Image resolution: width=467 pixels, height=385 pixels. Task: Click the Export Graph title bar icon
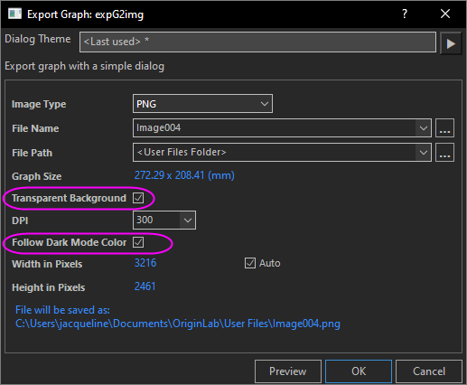coord(14,14)
